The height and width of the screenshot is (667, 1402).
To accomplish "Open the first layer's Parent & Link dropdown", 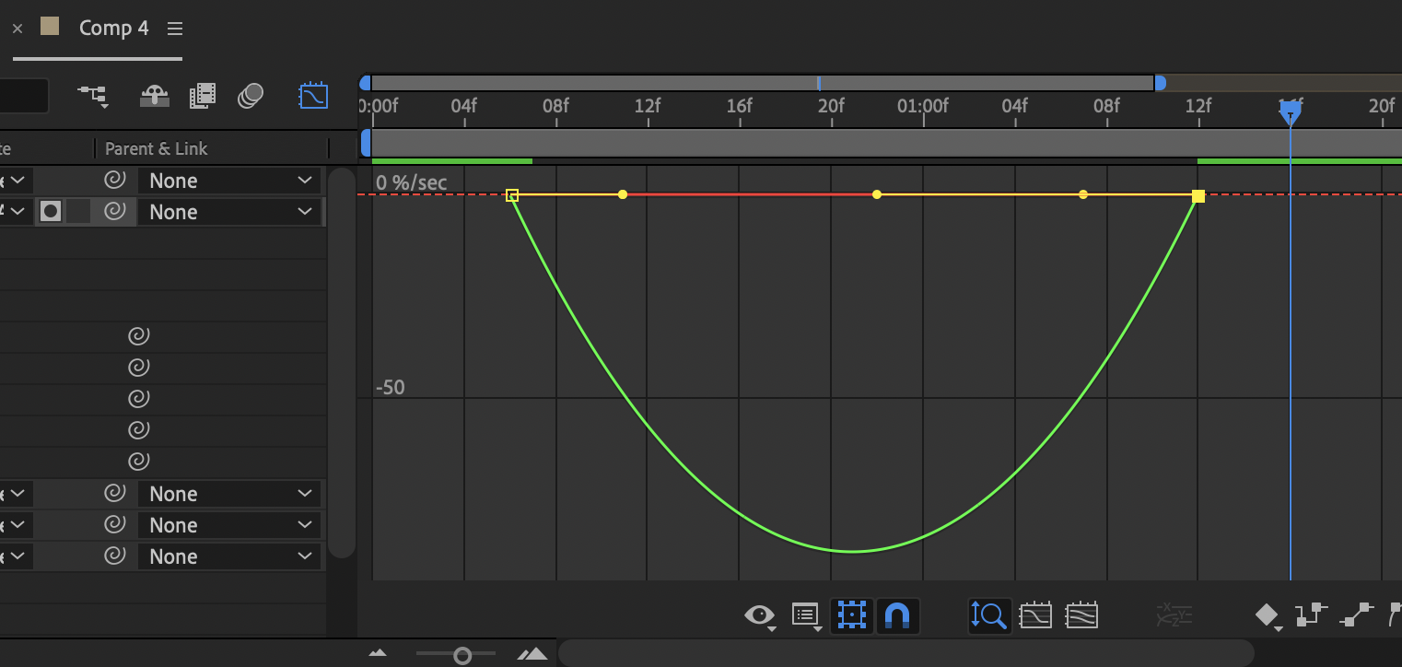I will coord(228,180).
